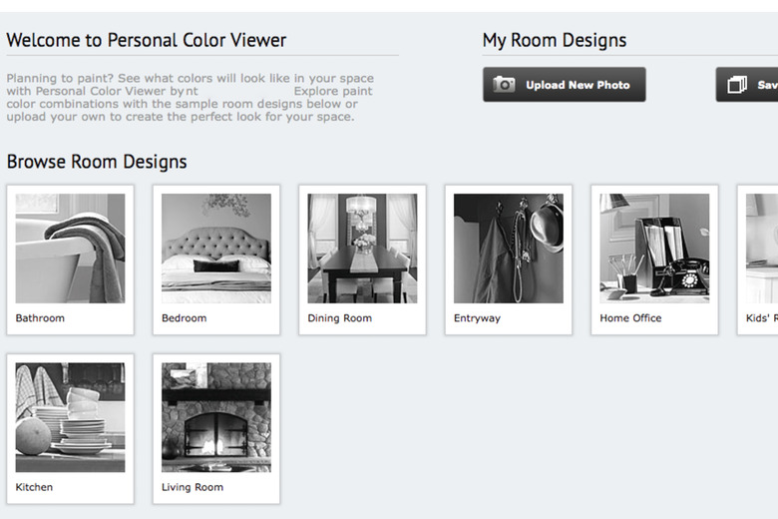Select the "Dining Room" caption label
The height and width of the screenshot is (519, 778).
click(339, 318)
